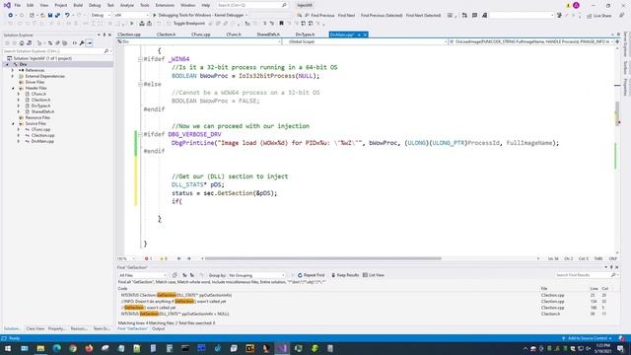The width and height of the screenshot is (631, 355).
Task: Click Find Next button
Action: coord(346,16)
